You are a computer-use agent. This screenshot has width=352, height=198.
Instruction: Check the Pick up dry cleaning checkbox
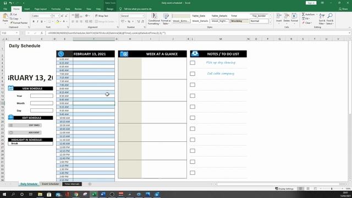(193, 63)
